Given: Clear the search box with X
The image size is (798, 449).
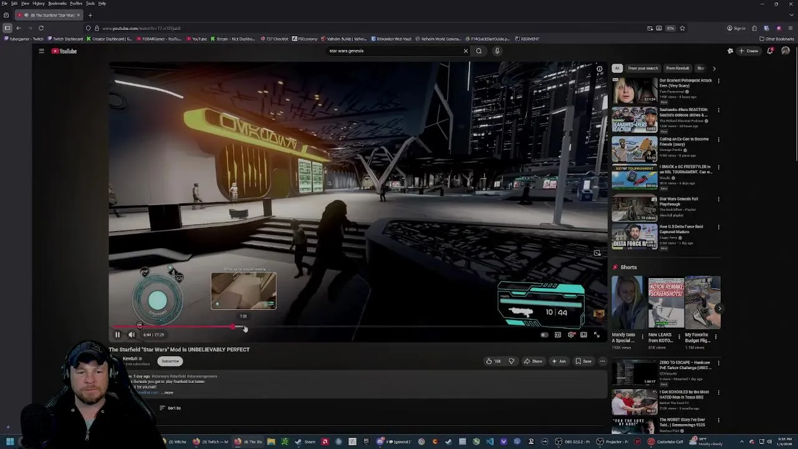Looking at the screenshot, I should pos(465,51).
